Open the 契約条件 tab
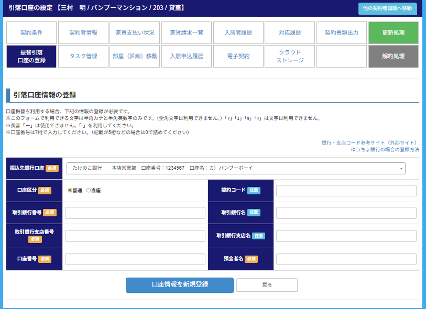Screen dimensions: 426x309 31,32
